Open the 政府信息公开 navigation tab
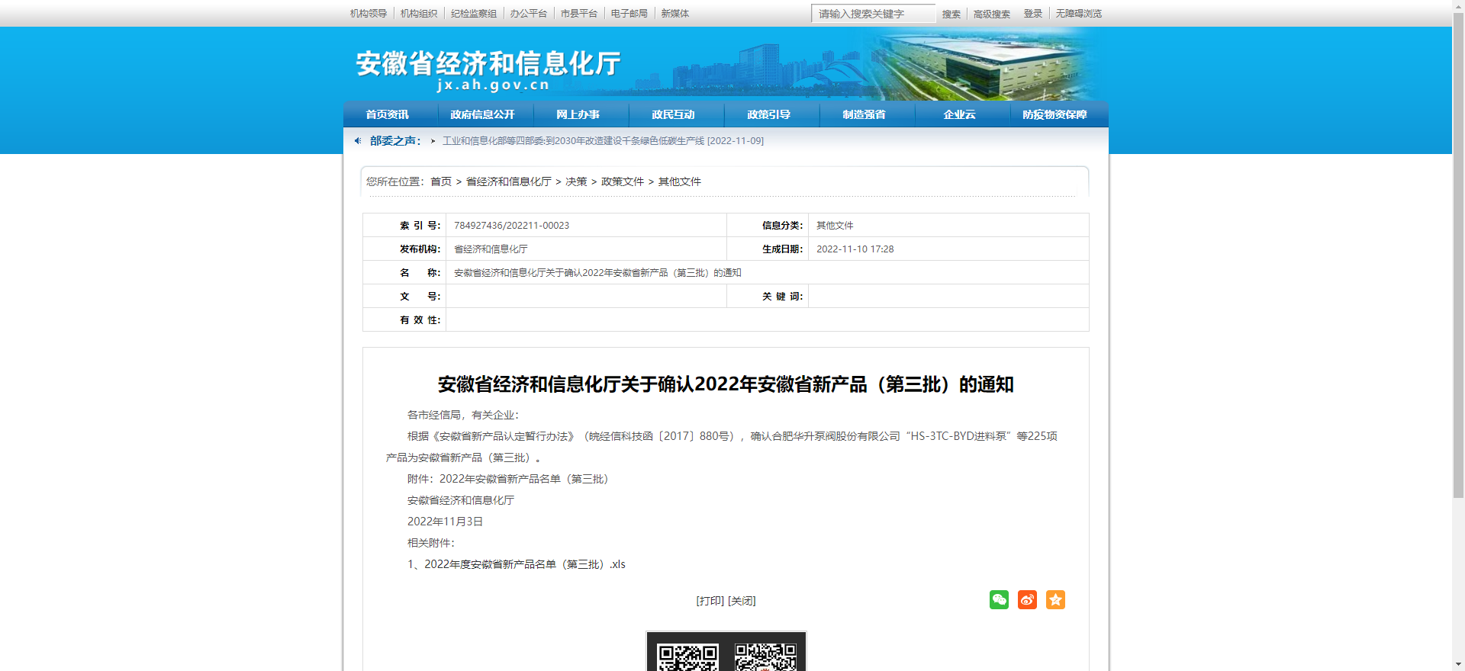The height and width of the screenshot is (671, 1465). coord(482,114)
